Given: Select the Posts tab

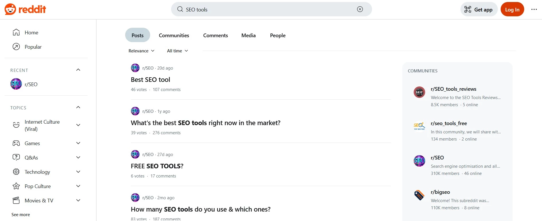Looking at the screenshot, I should (x=138, y=35).
